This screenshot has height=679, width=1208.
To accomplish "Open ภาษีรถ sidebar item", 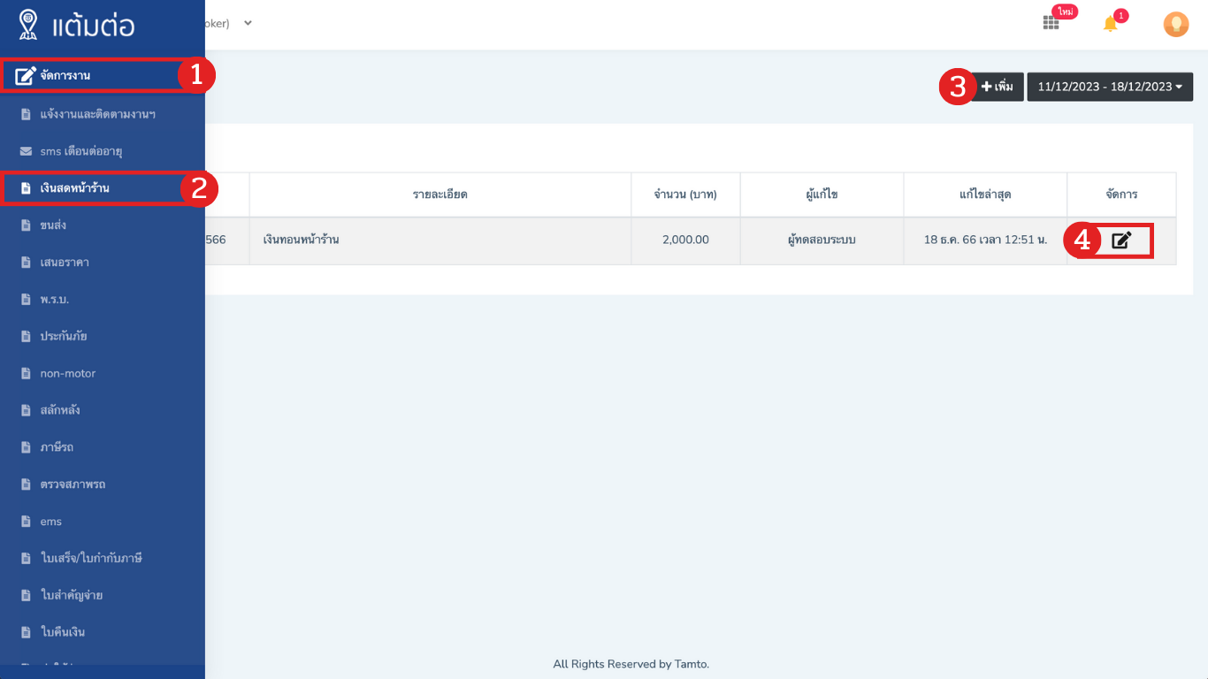I will pos(103,447).
